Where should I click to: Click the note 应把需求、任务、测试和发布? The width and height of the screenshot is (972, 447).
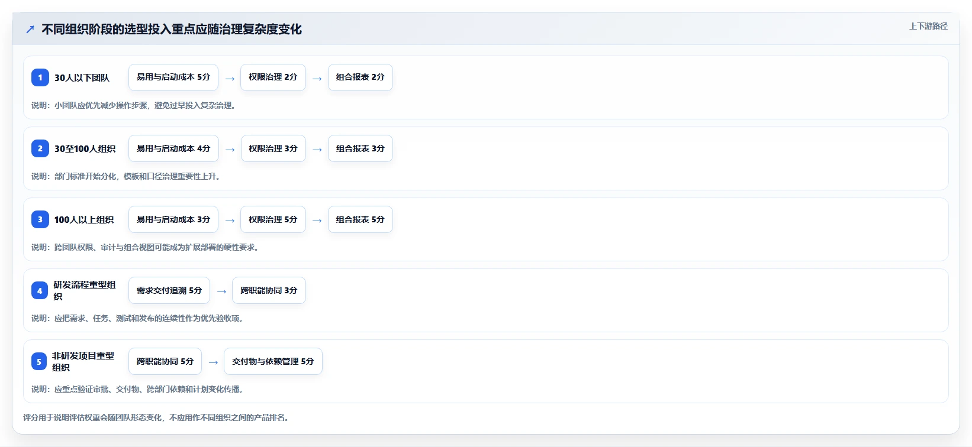pyautogui.click(x=139, y=318)
